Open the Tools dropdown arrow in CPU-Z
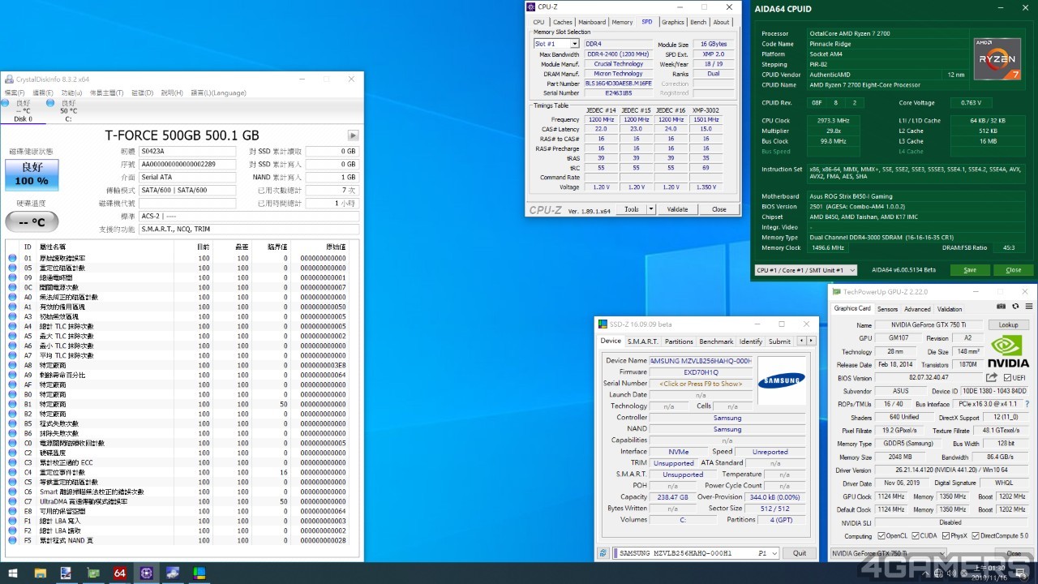Viewport: 1038px width, 584px height. click(x=651, y=209)
